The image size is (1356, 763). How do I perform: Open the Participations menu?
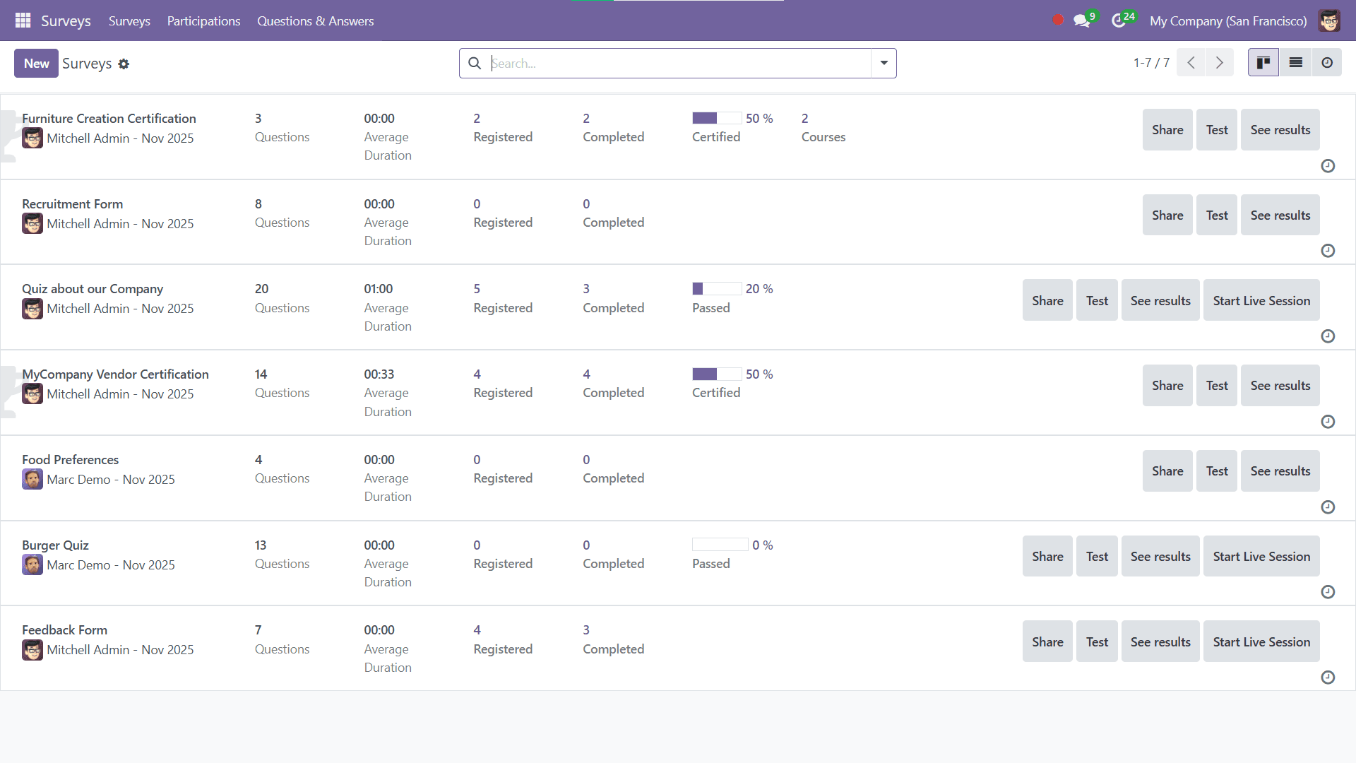[203, 20]
